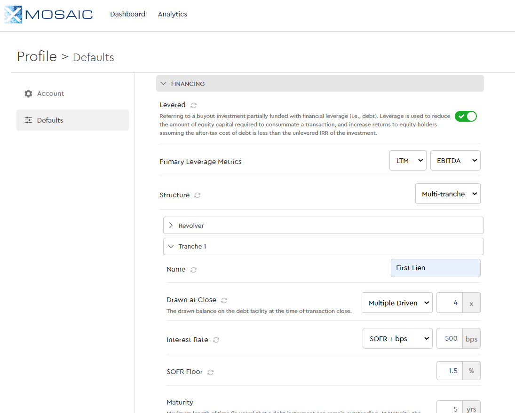The width and height of the screenshot is (515, 413).
Task: Click the Profile breadcrumb link
Action: pos(37,56)
